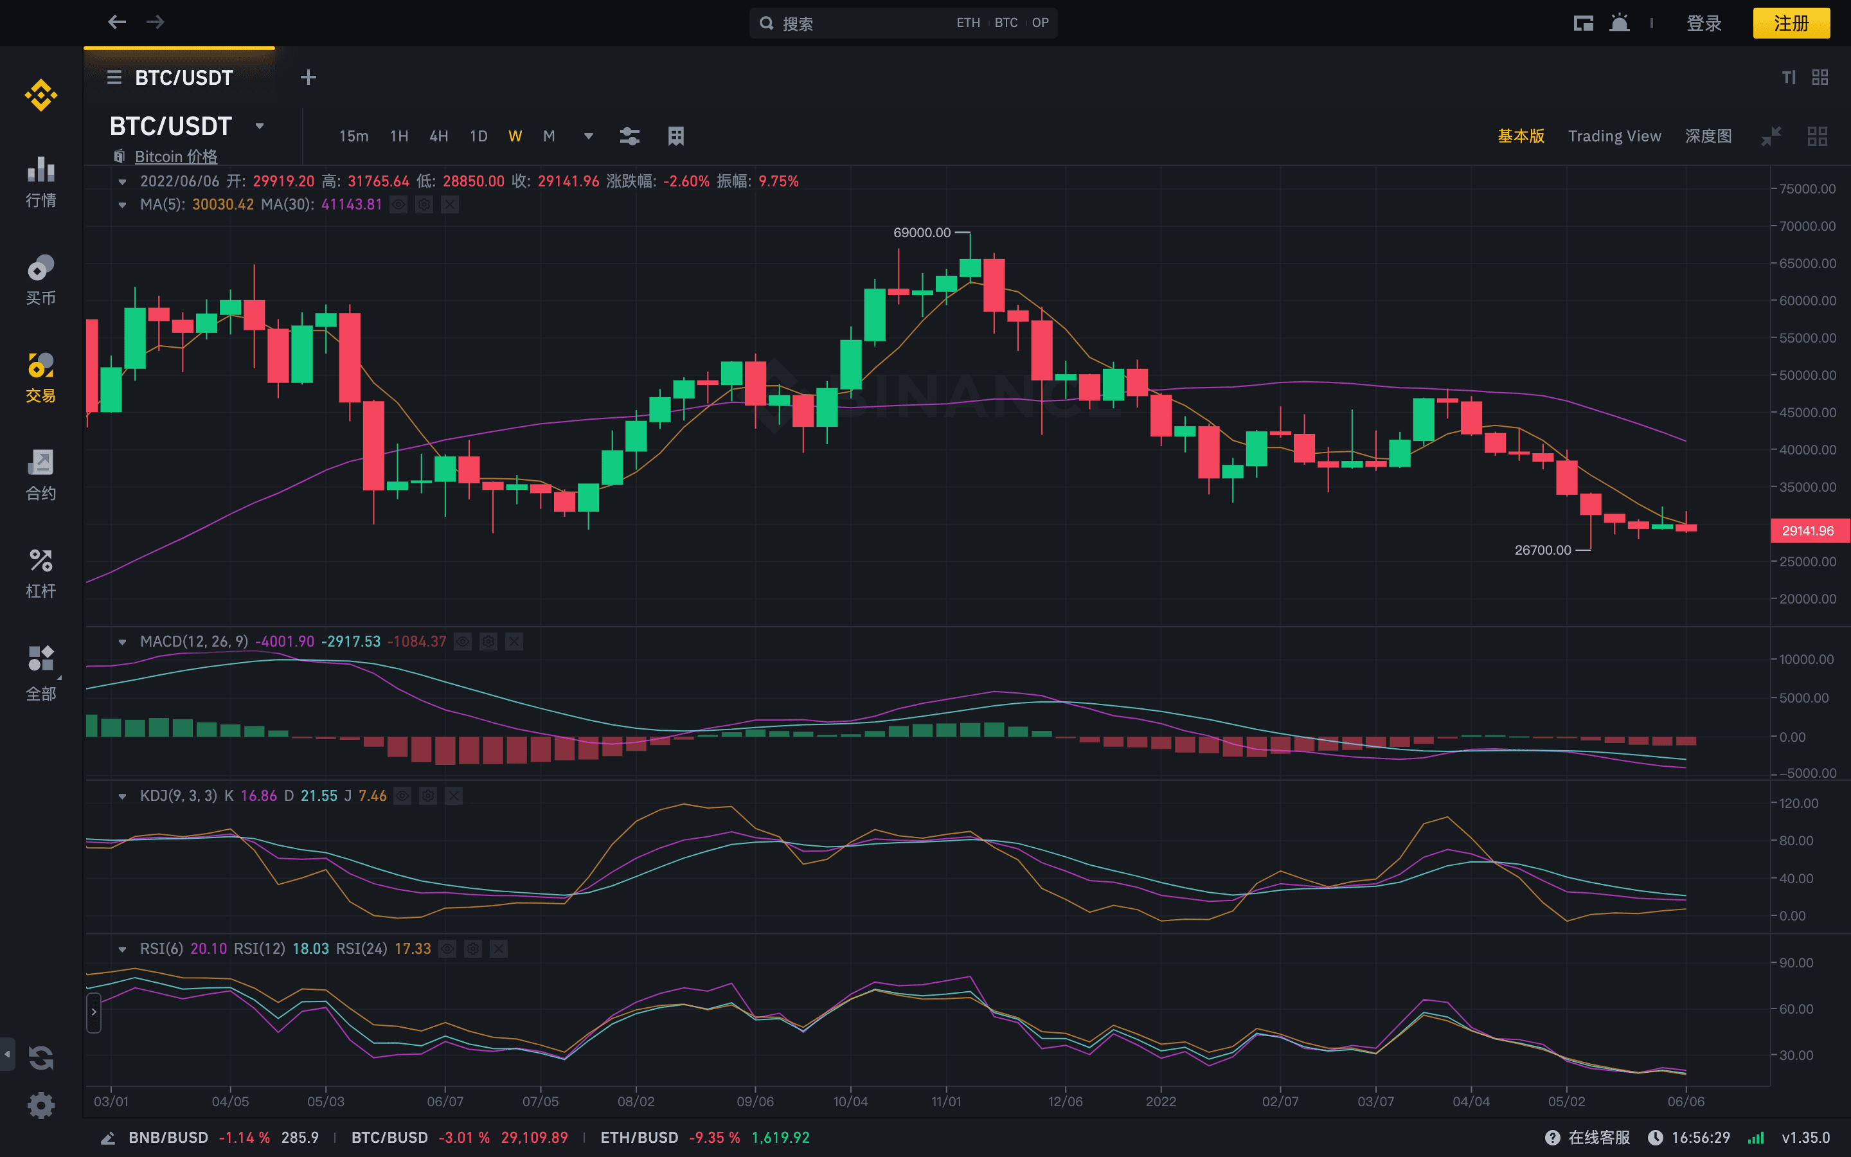Select the 15m interval
Viewport: 1851px width, 1157px height.
tap(353, 136)
